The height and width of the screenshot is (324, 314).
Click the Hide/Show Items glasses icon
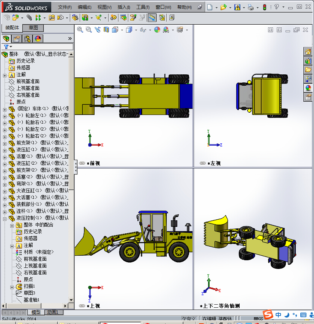[143, 30]
